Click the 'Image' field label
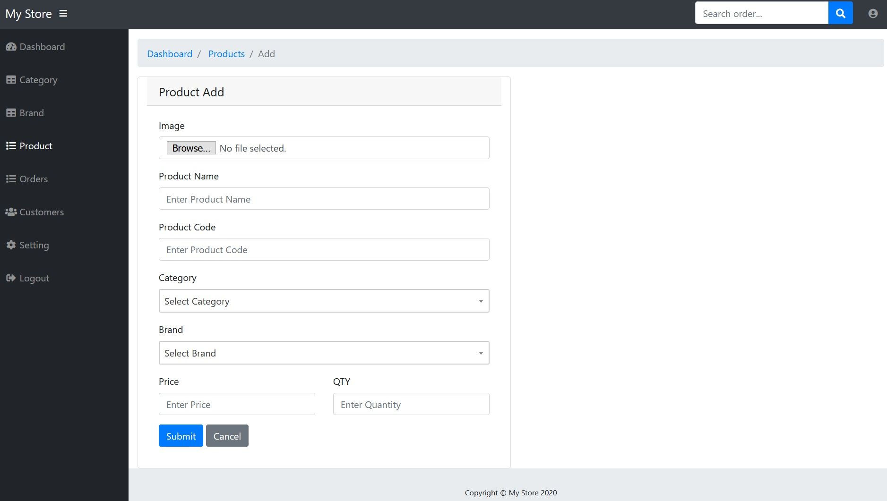Viewport: 887px width, 501px height. point(172,126)
